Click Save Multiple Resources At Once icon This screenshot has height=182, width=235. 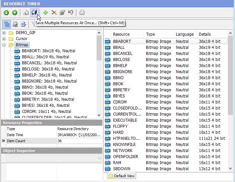34,12
